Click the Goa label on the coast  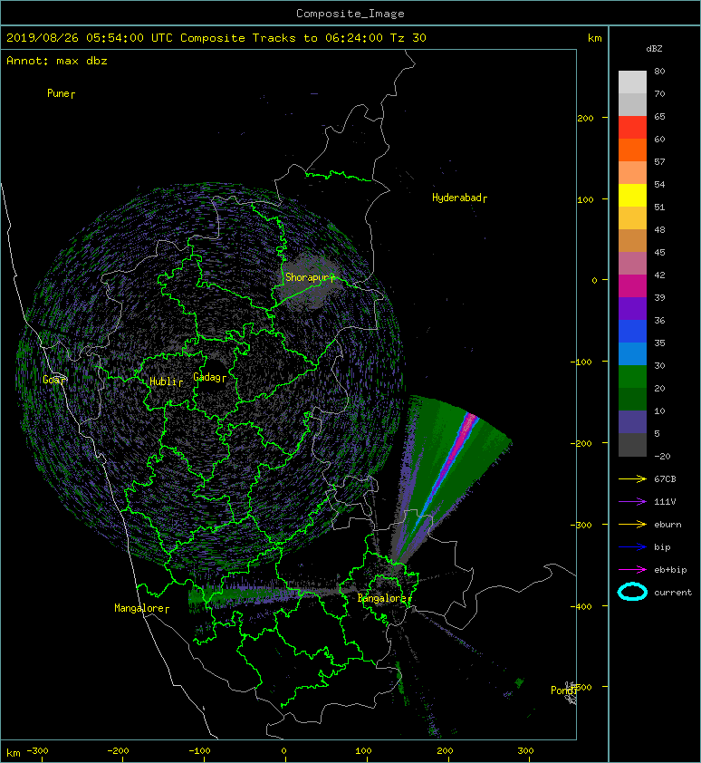tap(52, 380)
